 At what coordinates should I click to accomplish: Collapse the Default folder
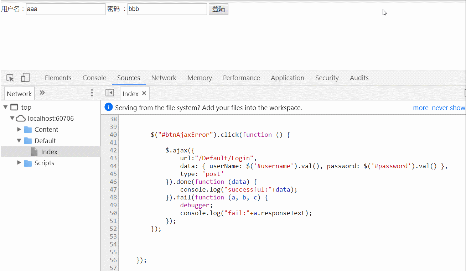[x=19, y=141]
